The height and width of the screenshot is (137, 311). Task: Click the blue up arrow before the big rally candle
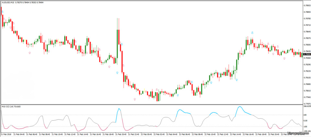pos(236,80)
